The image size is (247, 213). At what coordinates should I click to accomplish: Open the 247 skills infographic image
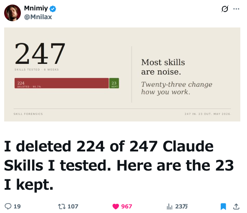122,74
